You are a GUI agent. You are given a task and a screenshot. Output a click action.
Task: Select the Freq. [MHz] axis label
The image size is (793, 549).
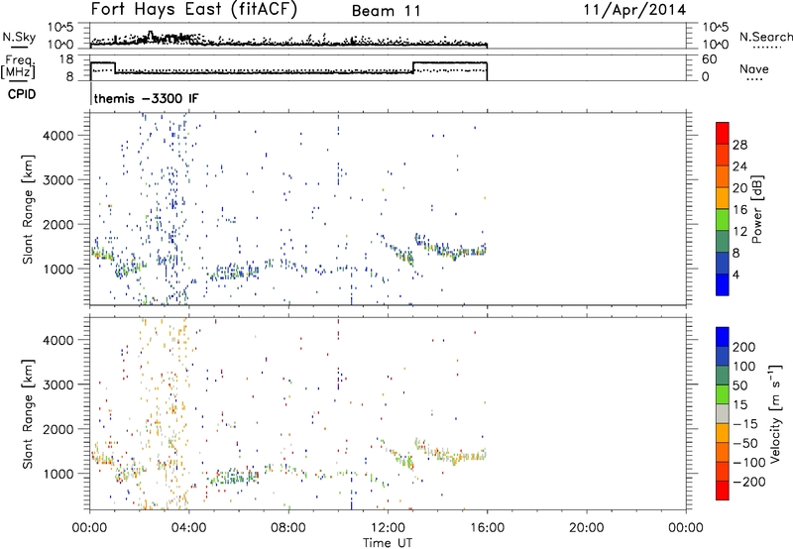tap(19, 66)
